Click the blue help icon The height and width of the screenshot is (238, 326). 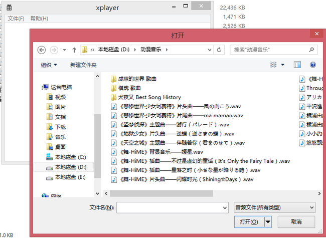pyautogui.click(x=313, y=65)
